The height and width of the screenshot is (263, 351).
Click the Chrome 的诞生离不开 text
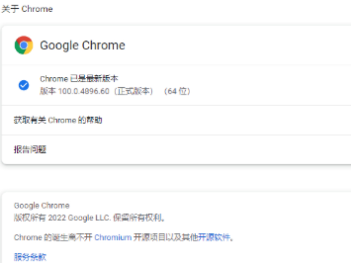[53, 237]
